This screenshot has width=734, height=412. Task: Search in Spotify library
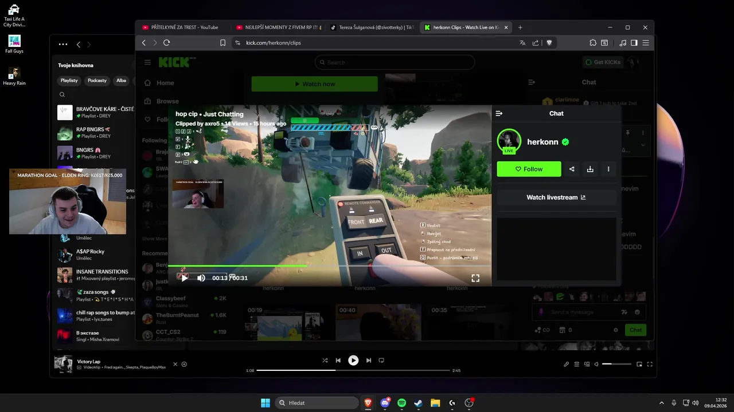(x=63, y=94)
